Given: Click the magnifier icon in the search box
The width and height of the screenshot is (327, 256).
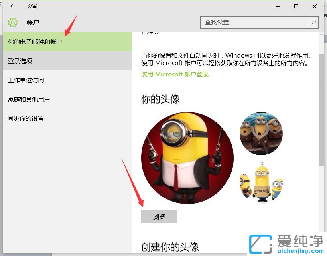Looking at the screenshot, I should tap(313, 22).
